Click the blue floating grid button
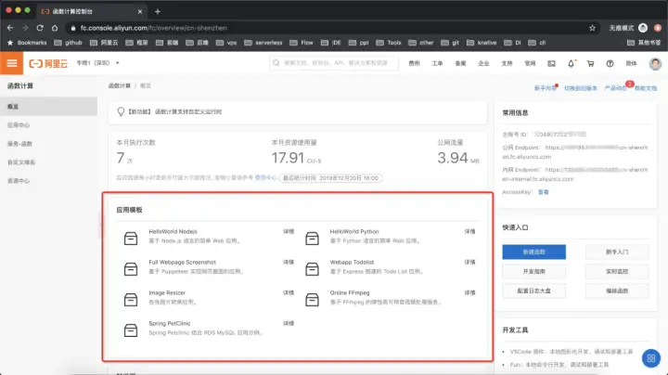 coord(651,358)
